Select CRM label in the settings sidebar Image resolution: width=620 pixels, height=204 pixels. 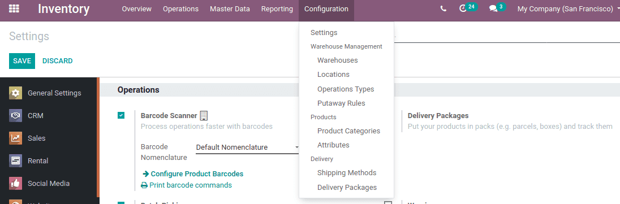(36, 116)
